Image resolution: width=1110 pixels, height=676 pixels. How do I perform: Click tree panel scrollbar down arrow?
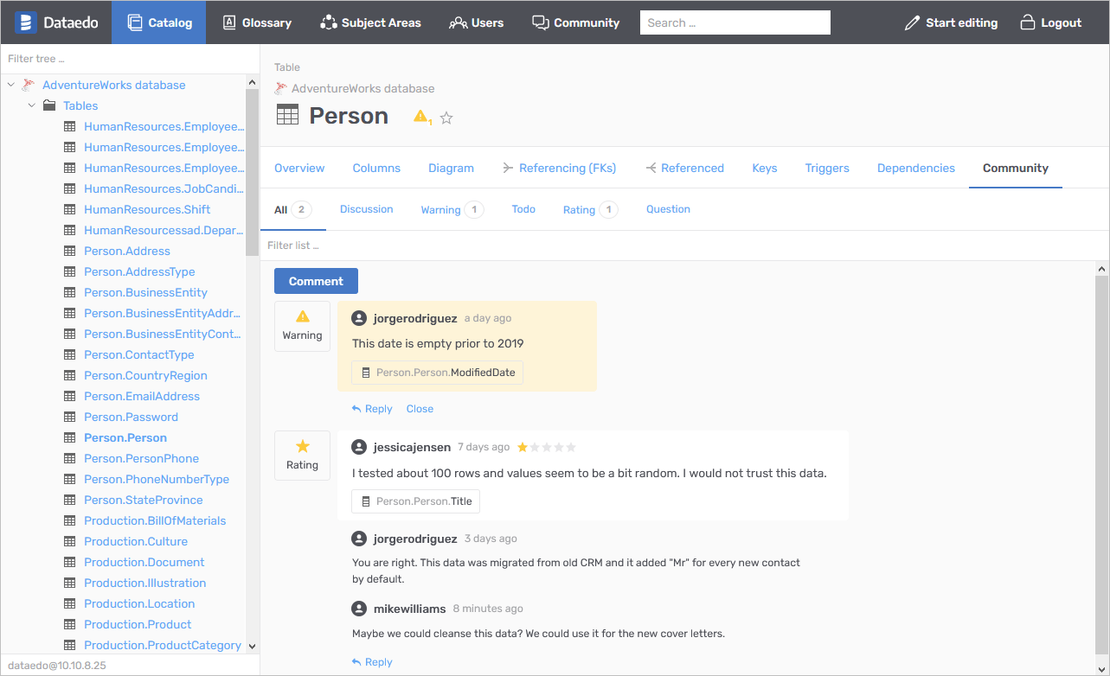pyautogui.click(x=252, y=646)
